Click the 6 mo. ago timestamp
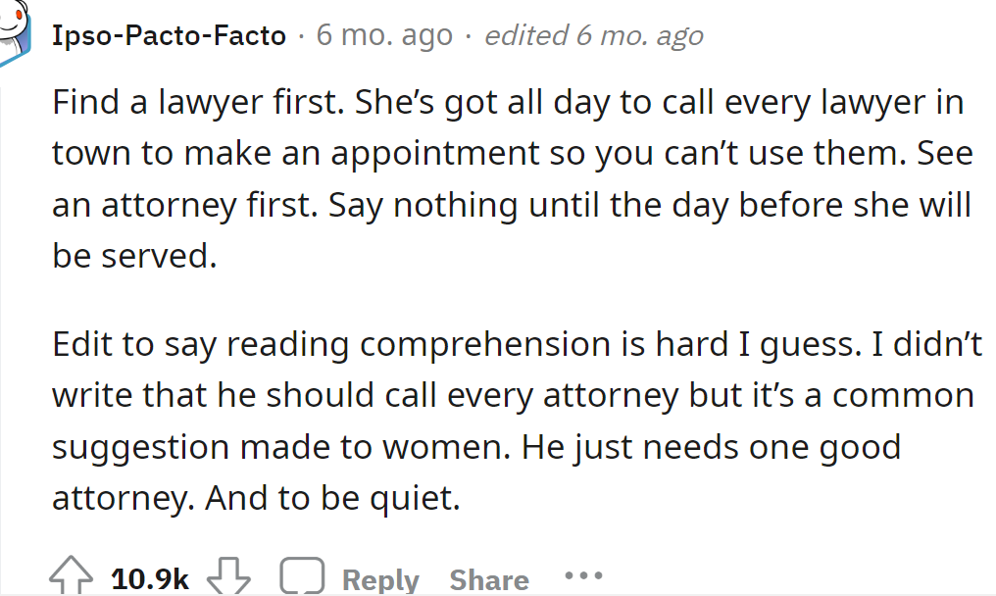The width and height of the screenshot is (996, 596). (382, 34)
